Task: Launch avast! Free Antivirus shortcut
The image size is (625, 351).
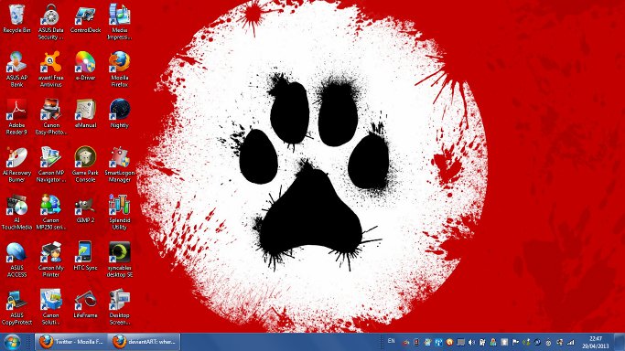Action: 51,69
